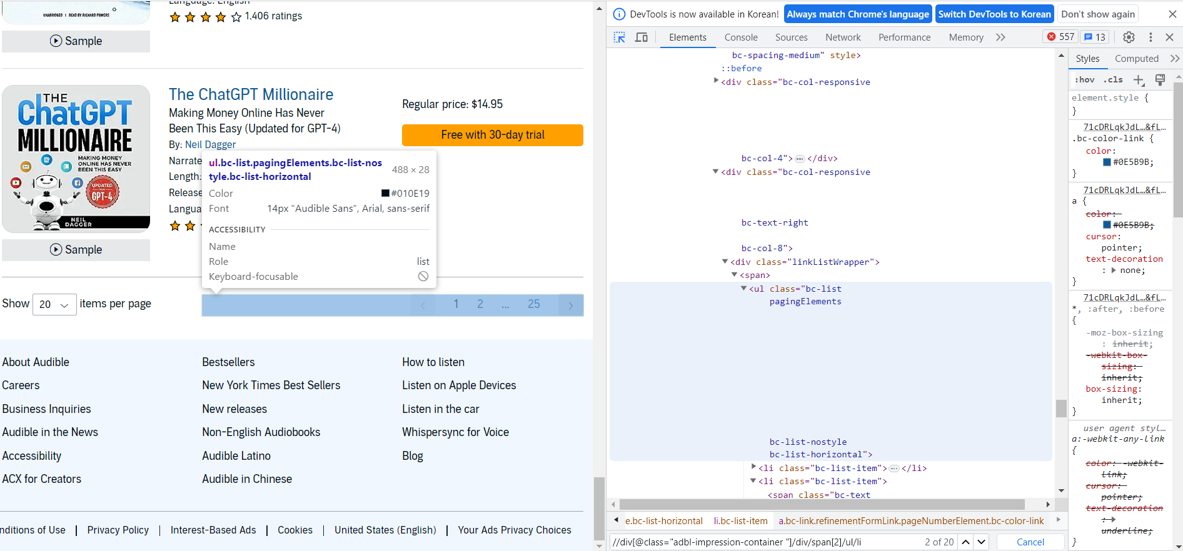Click the .bc-color-link color swatch #0E5B9B
The width and height of the screenshot is (1183, 551).
pyautogui.click(x=1107, y=162)
